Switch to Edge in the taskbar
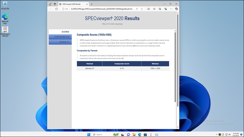Viewport: 244px width, 137px height. pyautogui.click(x=140, y=134)
